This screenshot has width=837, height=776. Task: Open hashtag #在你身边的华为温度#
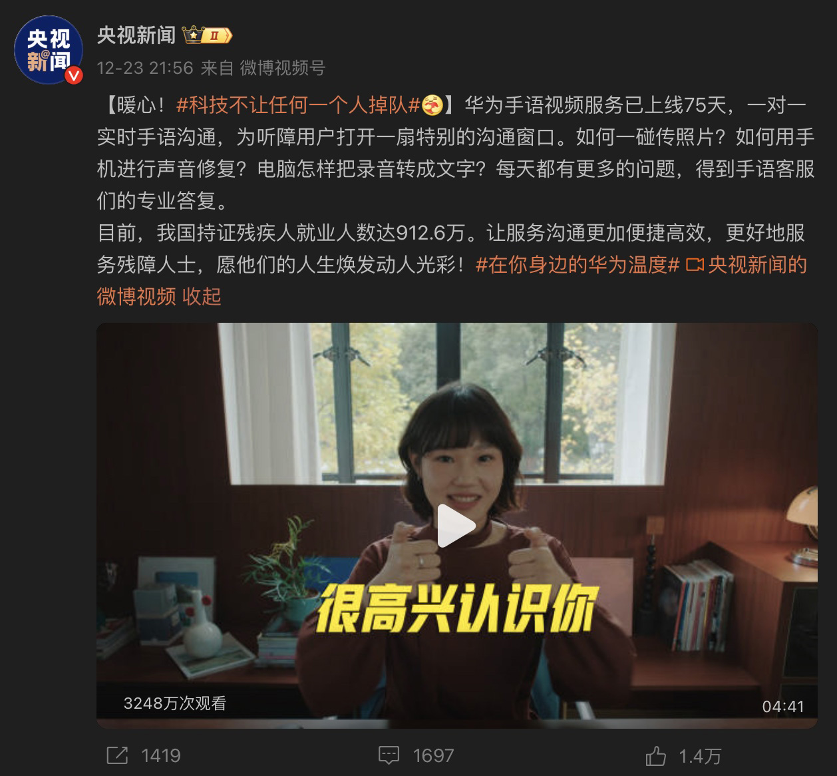tap(578, 265)
